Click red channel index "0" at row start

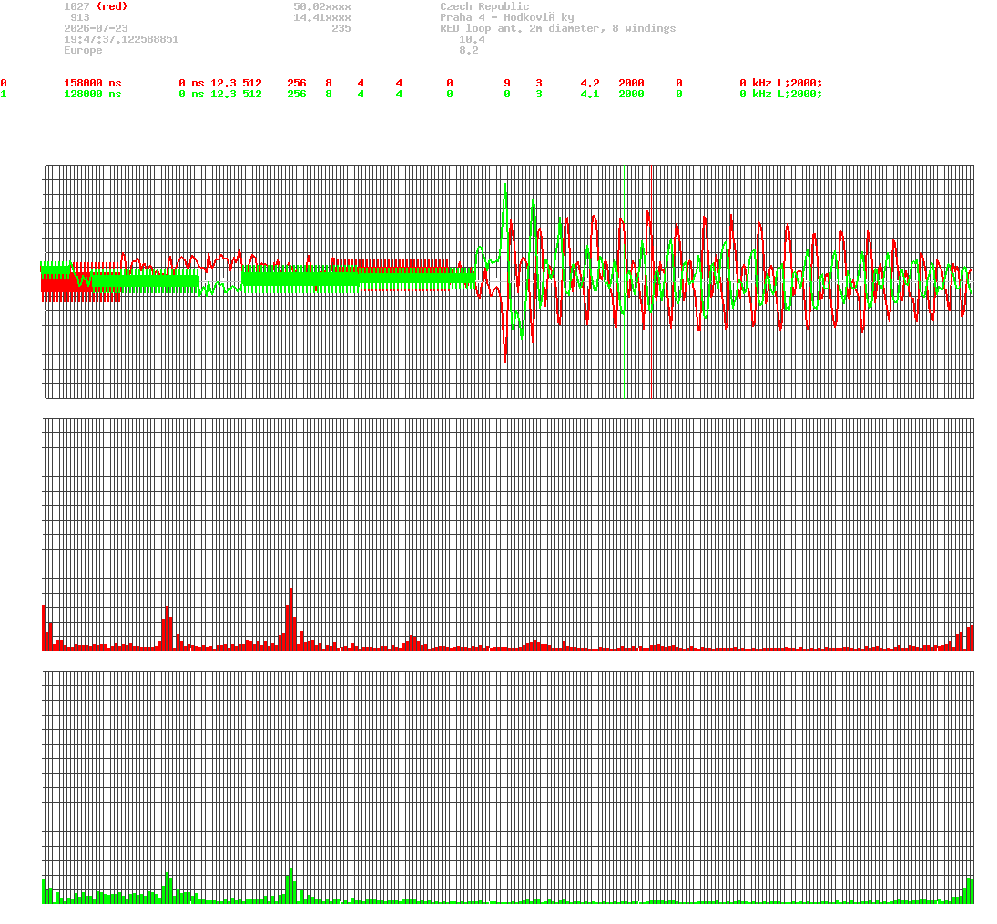point(4,84)
